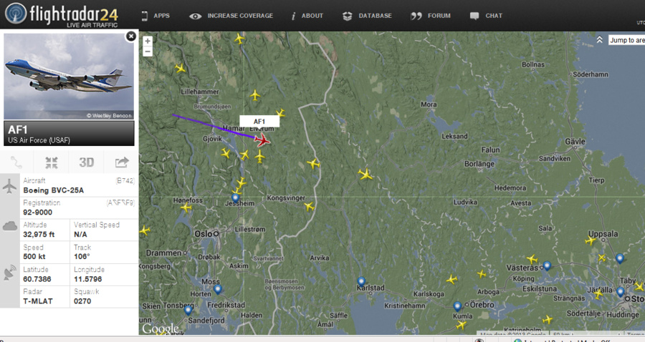Screen dimensions: 645x342
Task: Collapse the Jump to area double chevron
Action: coord(599,40)
